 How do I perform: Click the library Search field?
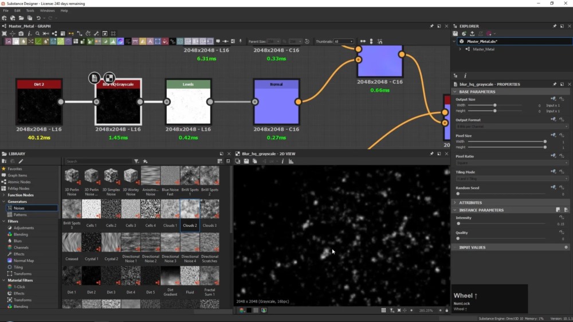click(x=98, y=161)
